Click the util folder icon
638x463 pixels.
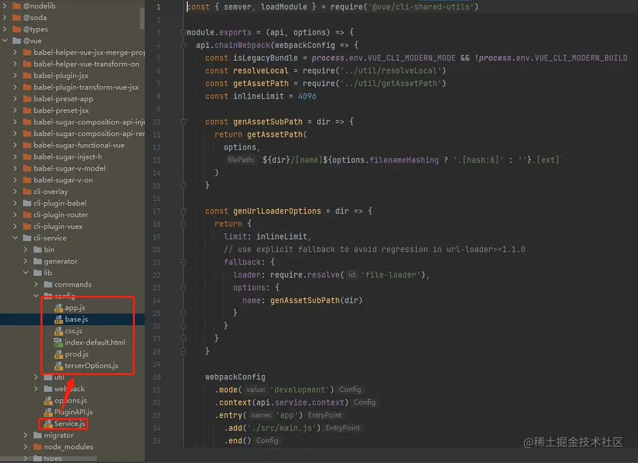[x=48, y=377]
